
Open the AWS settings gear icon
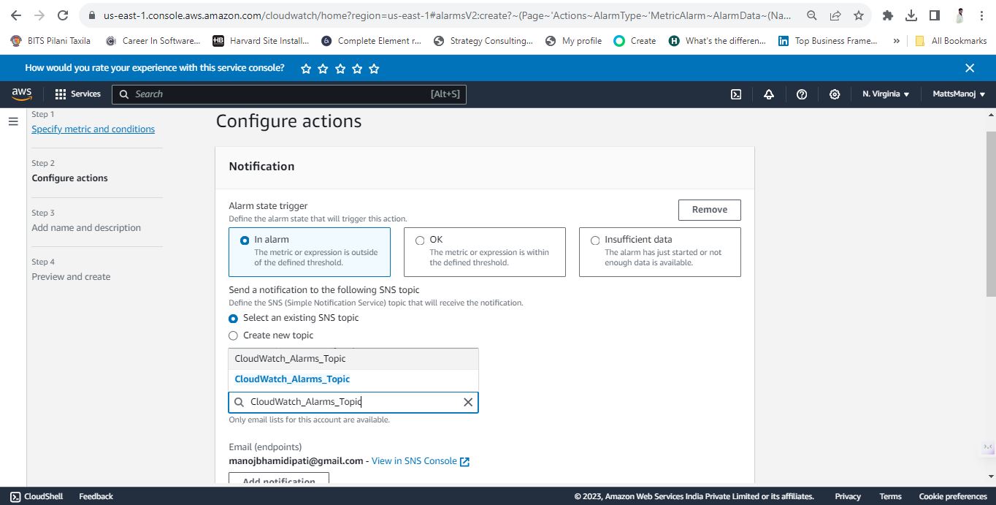click(x=835, y=94)
